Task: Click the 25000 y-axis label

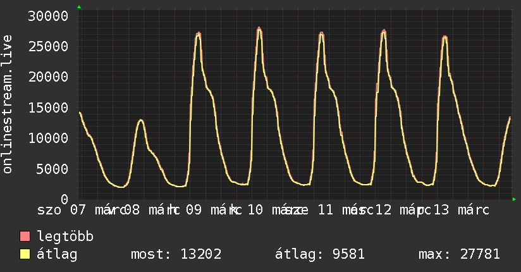Action: click(48, 47)
